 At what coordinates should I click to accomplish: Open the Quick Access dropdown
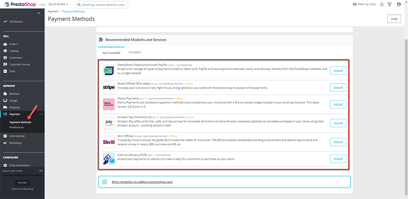point(58,4)
